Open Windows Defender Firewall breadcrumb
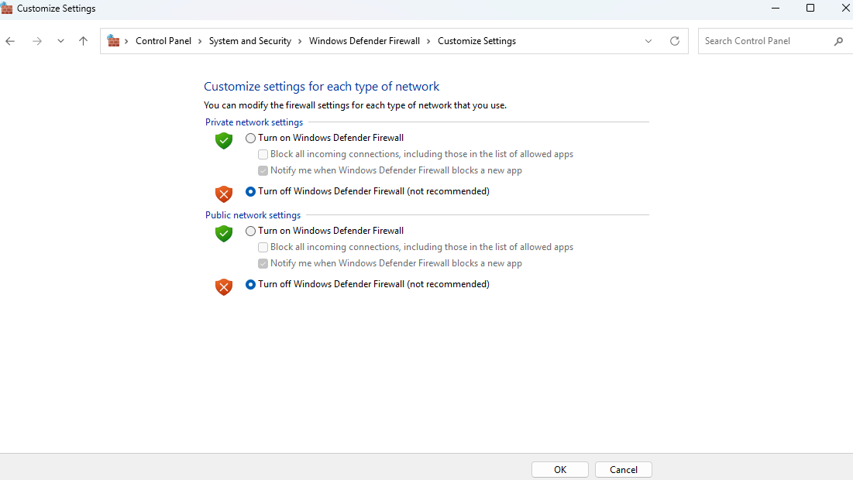This screenshot has height=480, width=853. click(x=364, y=41)
